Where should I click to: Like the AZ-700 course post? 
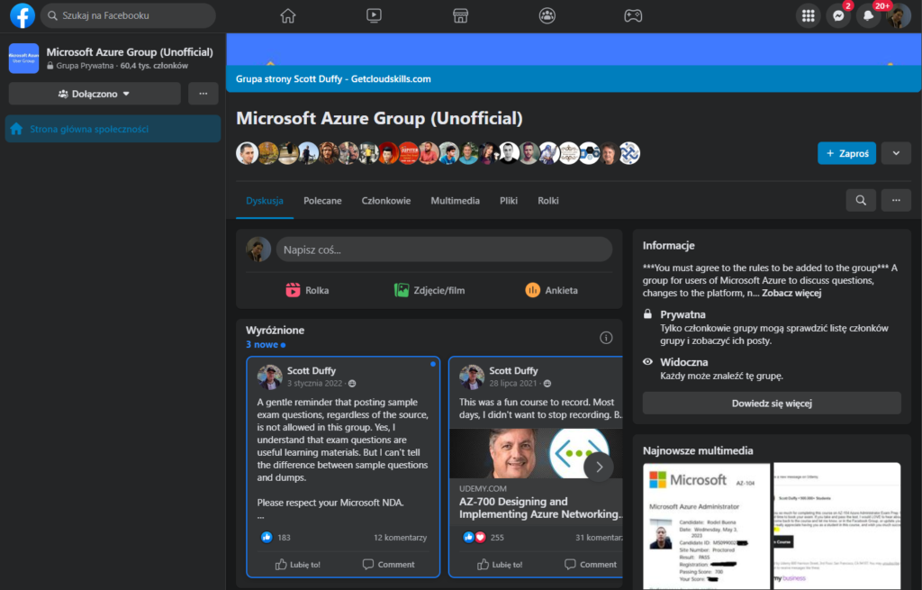[x=500, y=564]
